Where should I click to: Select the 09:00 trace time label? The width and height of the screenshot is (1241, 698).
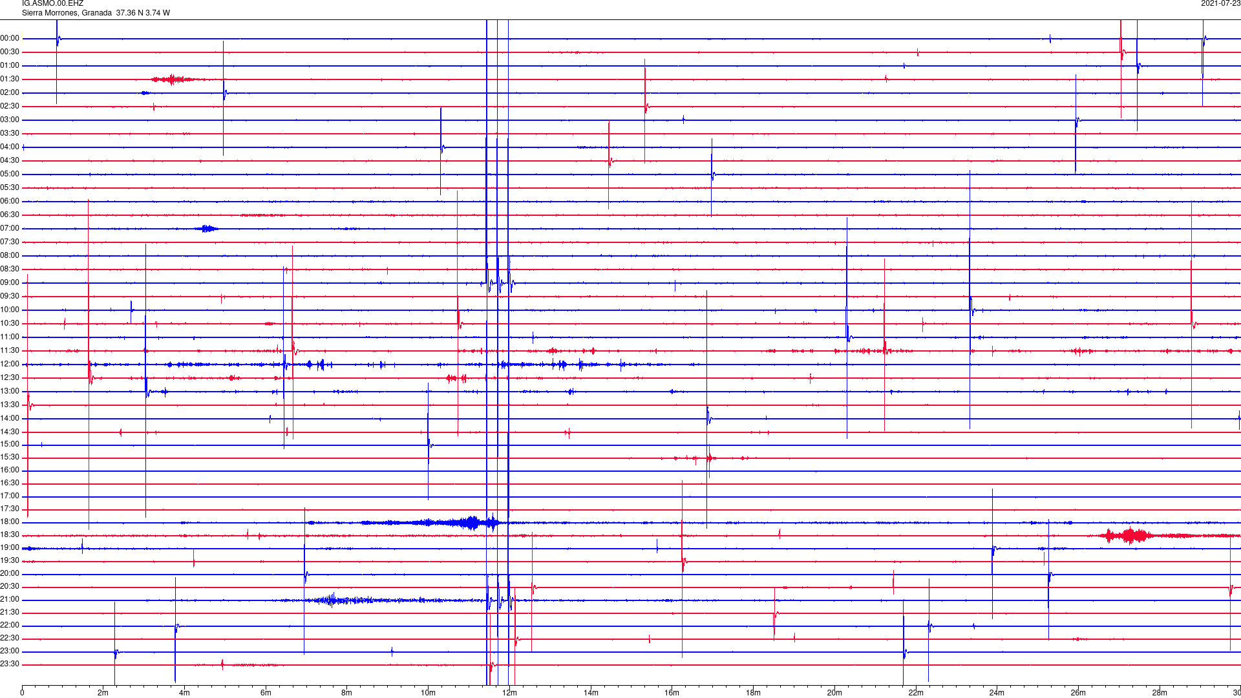10,283
